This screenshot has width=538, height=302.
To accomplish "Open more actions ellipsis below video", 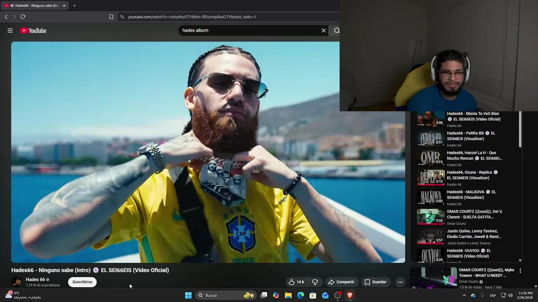I will [400, 282].
